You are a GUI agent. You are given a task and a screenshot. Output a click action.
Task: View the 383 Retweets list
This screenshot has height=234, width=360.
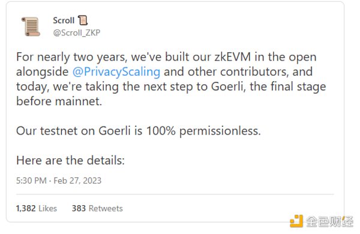click(x=97, y=209)
